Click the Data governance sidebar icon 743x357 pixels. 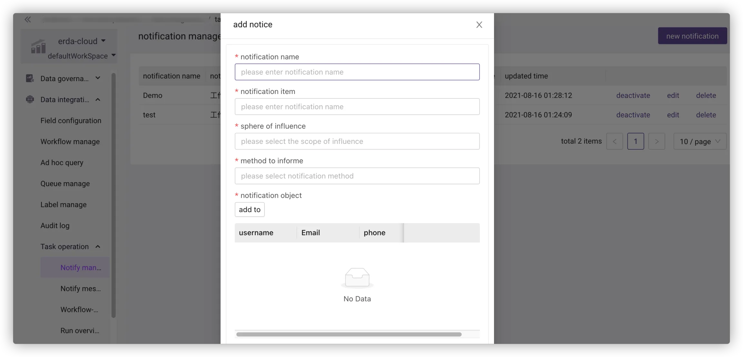(30, 78)
